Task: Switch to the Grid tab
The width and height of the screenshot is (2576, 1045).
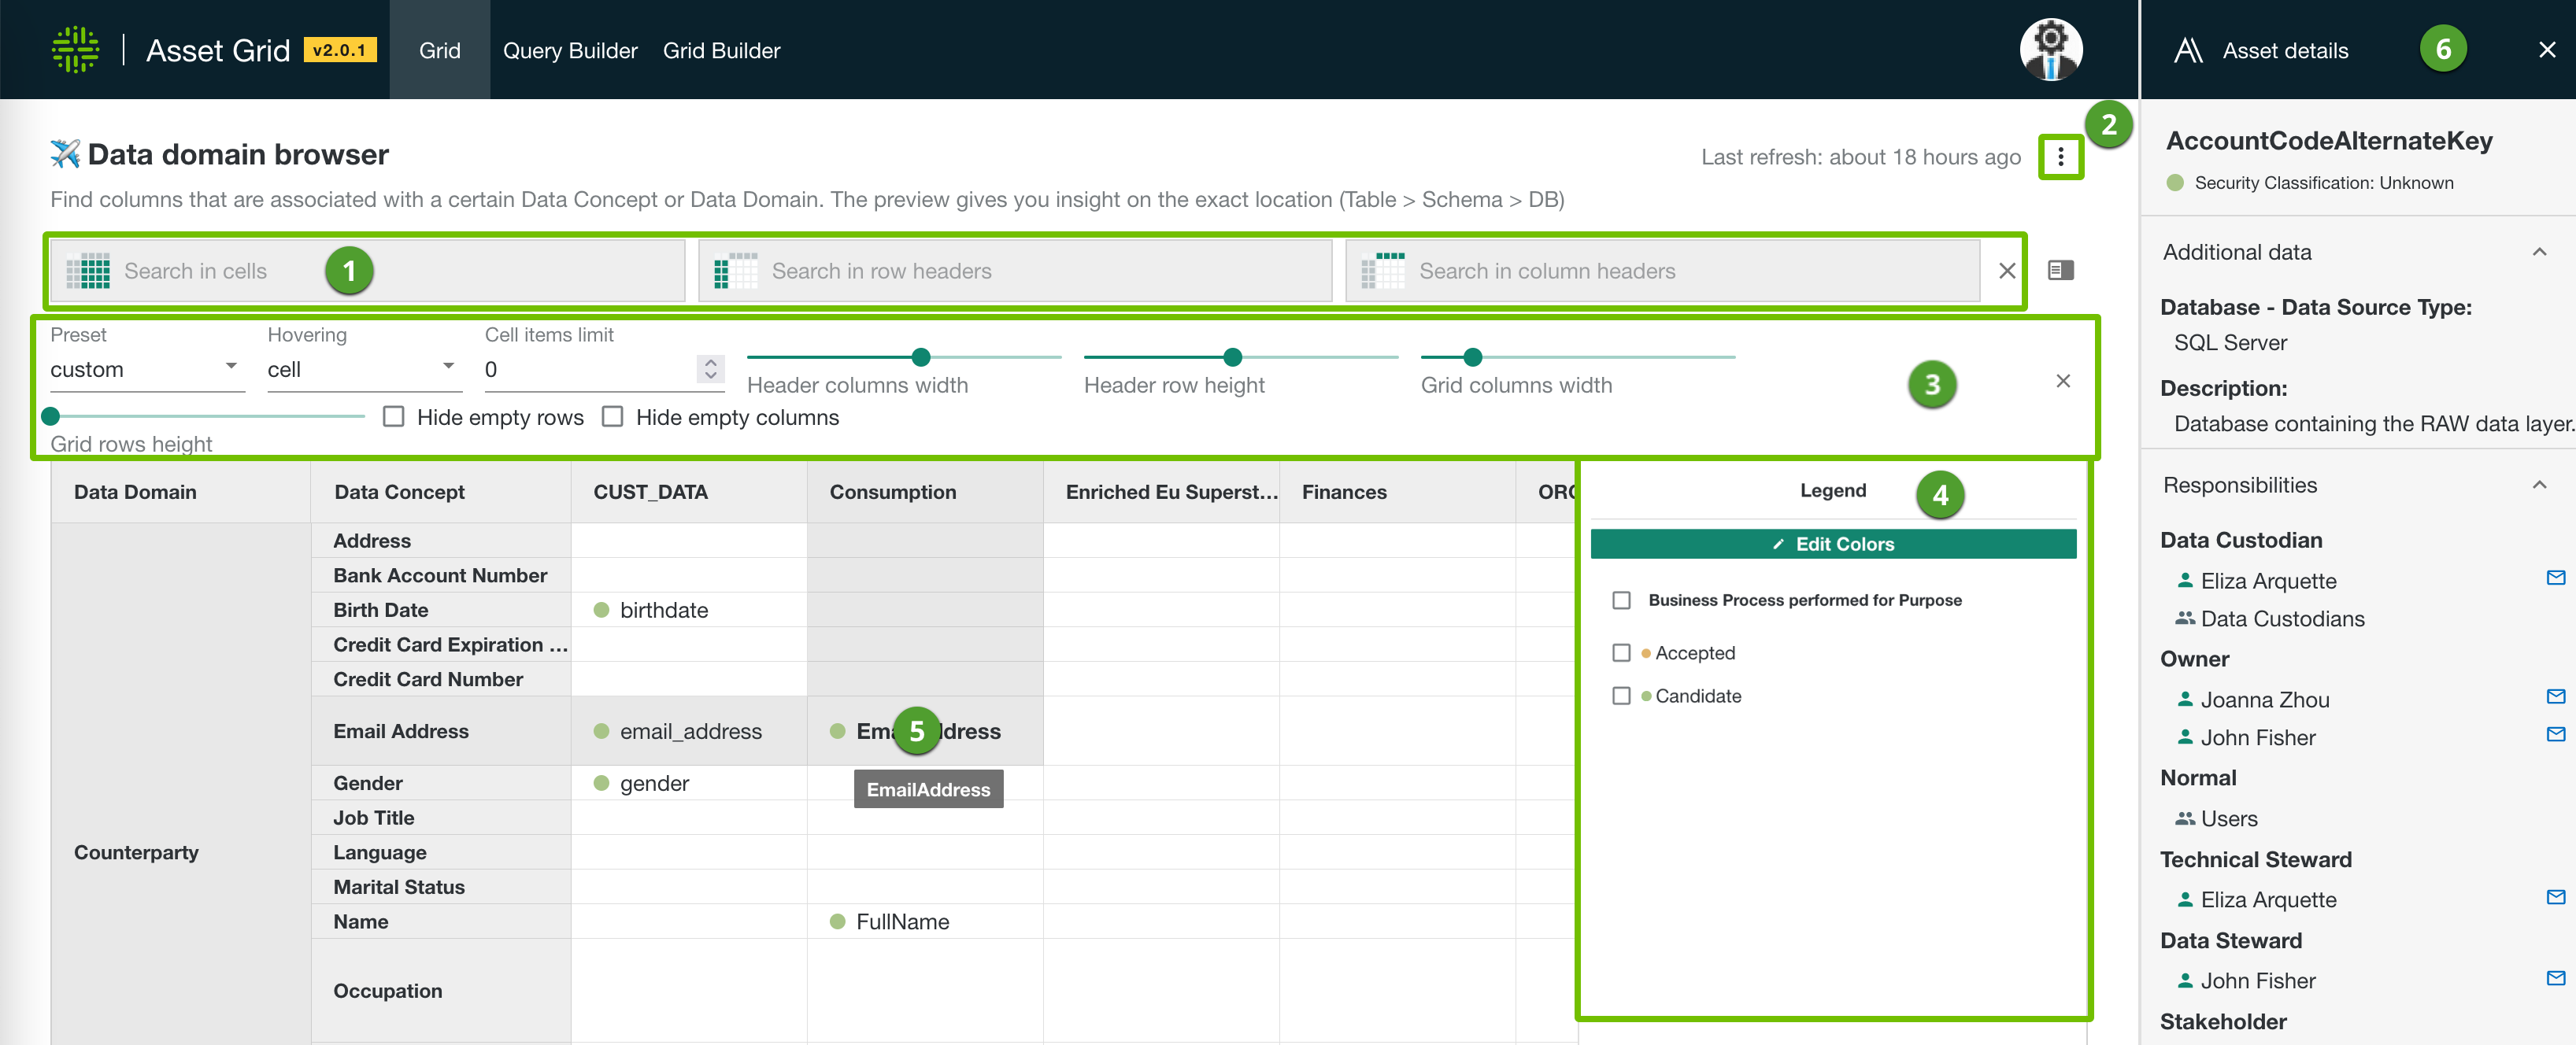Action: (439, 50)
